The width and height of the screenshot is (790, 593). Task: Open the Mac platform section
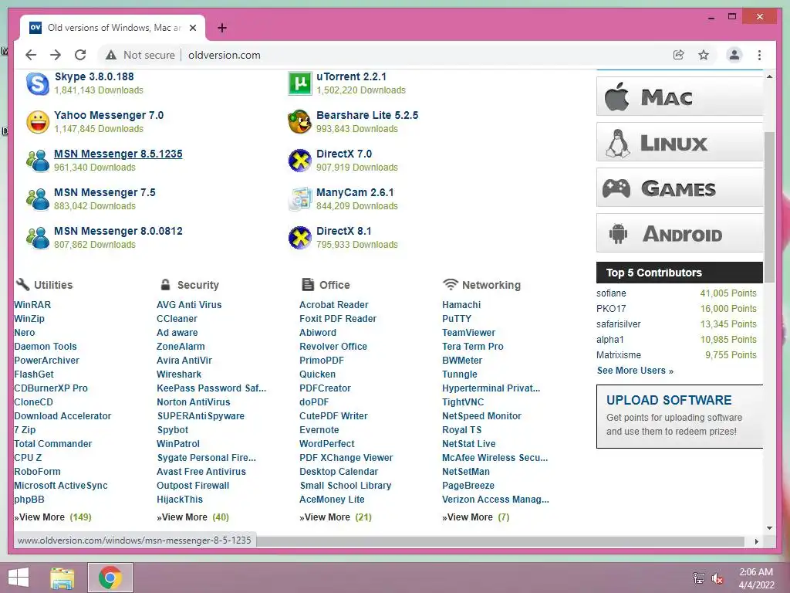680,97
